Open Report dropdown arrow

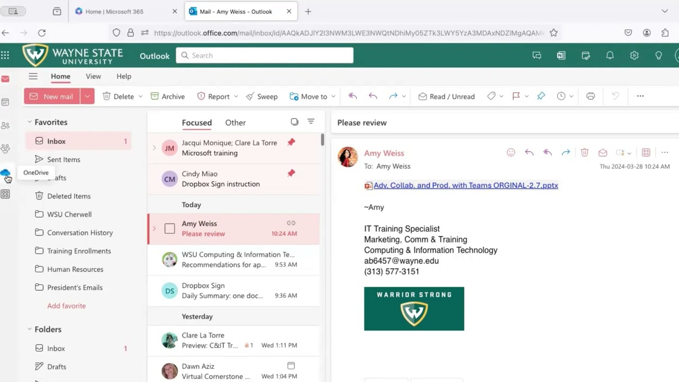click(236, 97)
